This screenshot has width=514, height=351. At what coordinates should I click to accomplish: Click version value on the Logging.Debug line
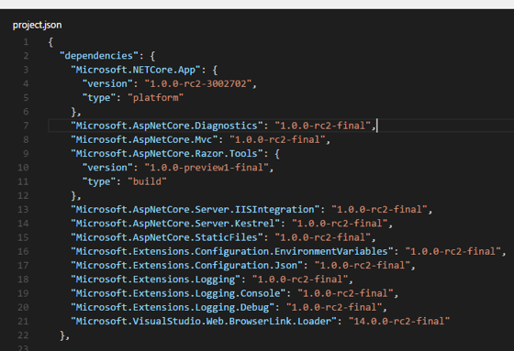(334, 307)
